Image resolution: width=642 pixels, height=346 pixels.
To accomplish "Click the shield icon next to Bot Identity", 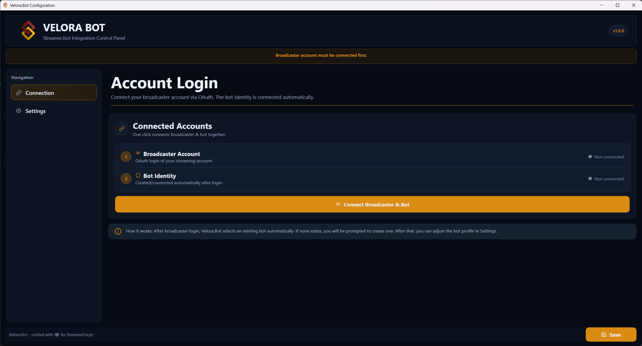I will [138, 175].
